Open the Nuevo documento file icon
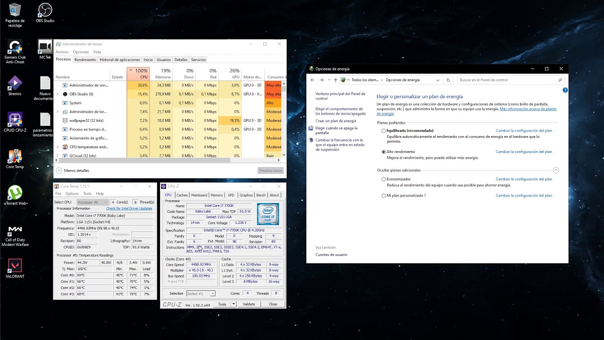The width and height of the screenshot is (604, 340). pyautogui.click(x=45, y=88)
